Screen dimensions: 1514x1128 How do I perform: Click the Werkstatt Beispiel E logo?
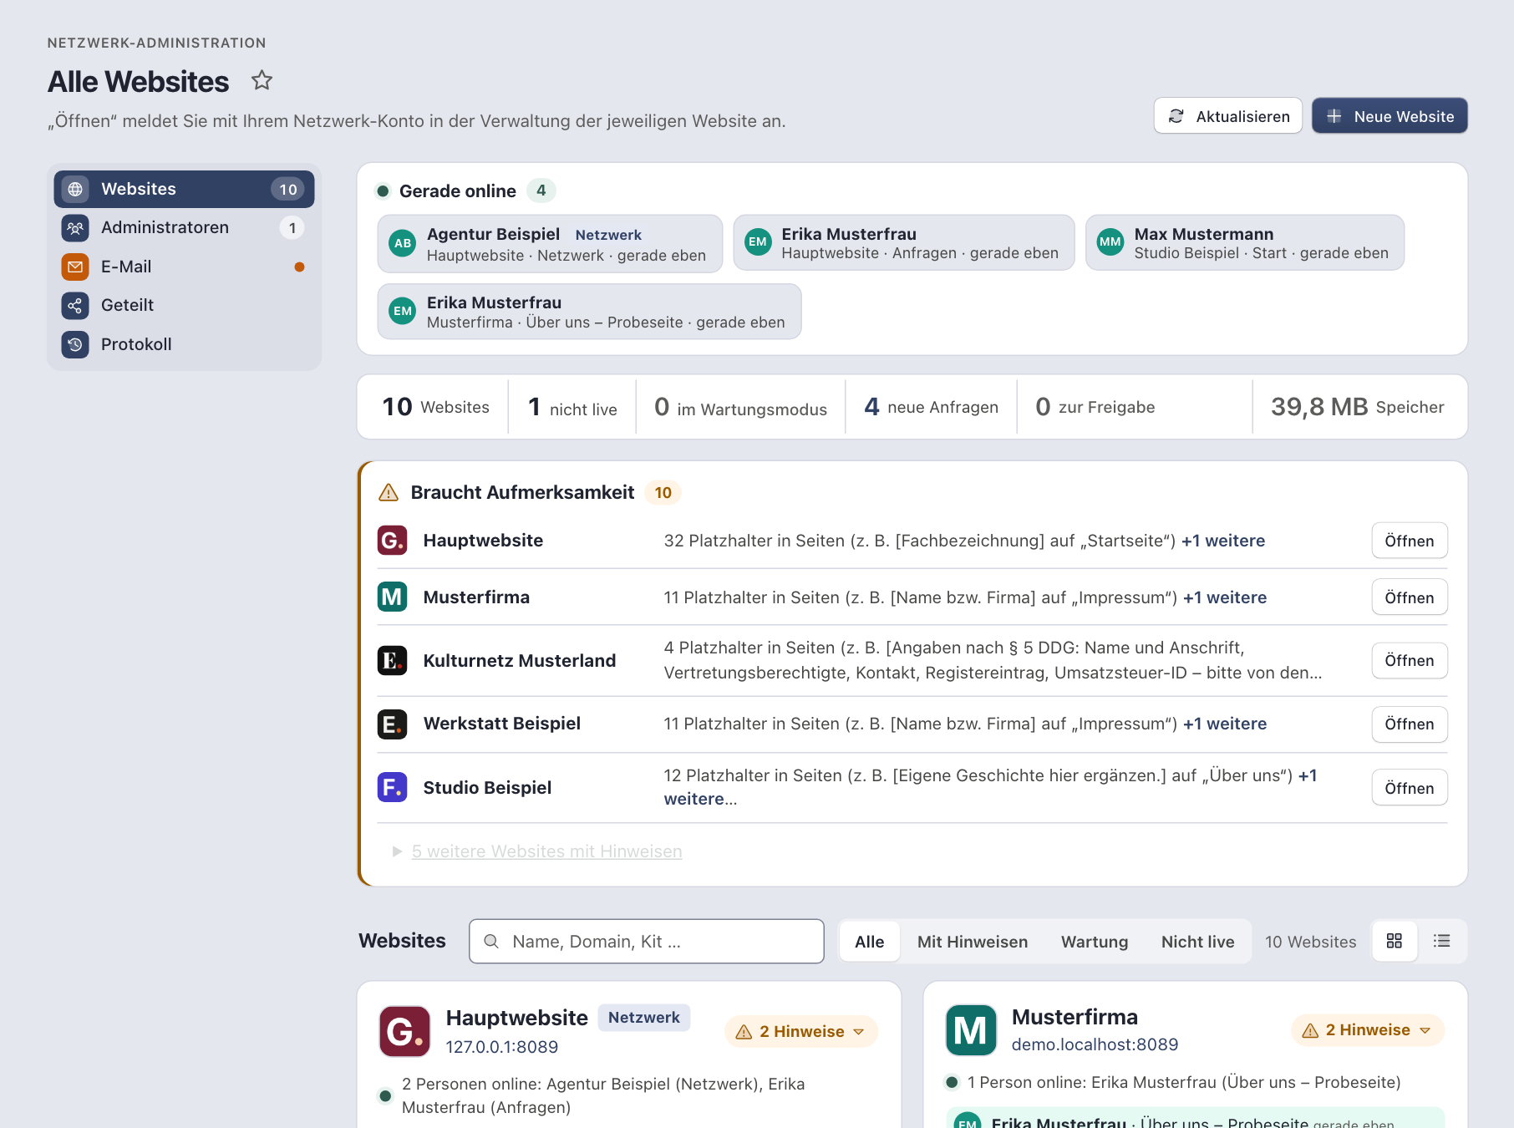coord(393,724)
